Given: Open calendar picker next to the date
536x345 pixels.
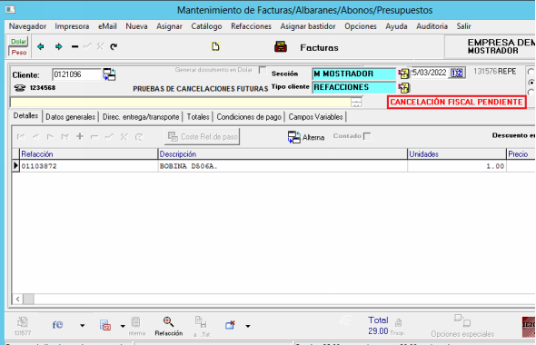Looking at the screenshot, I should pyautogui.click(x=457, y=73).
